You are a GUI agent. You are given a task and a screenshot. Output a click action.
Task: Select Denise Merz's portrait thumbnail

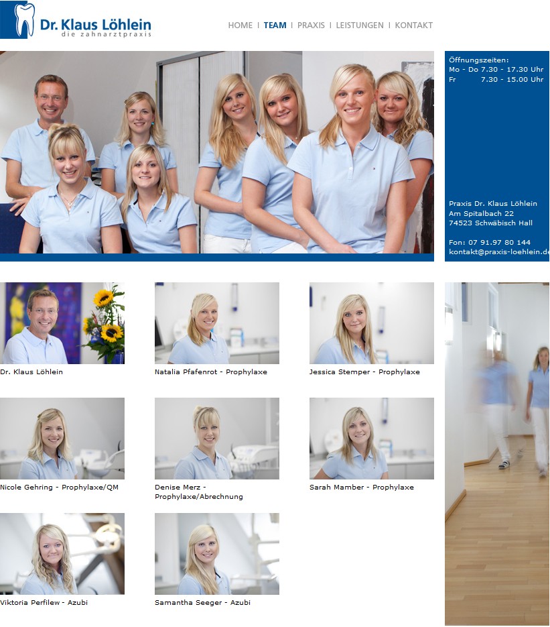(216, 439)
